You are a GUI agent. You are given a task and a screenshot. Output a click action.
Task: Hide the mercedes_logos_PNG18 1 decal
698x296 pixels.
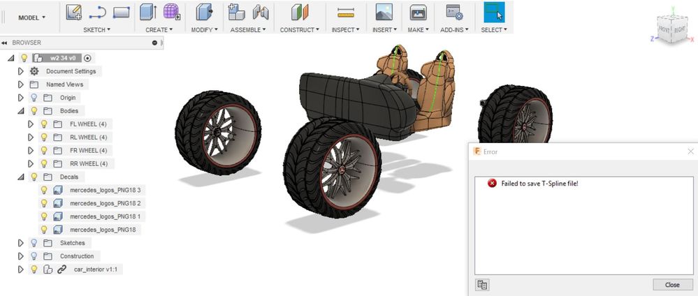coord(43,216)
